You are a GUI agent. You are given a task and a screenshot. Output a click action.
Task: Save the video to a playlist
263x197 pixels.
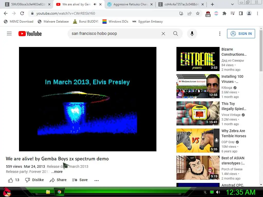(x=80, y=180)
